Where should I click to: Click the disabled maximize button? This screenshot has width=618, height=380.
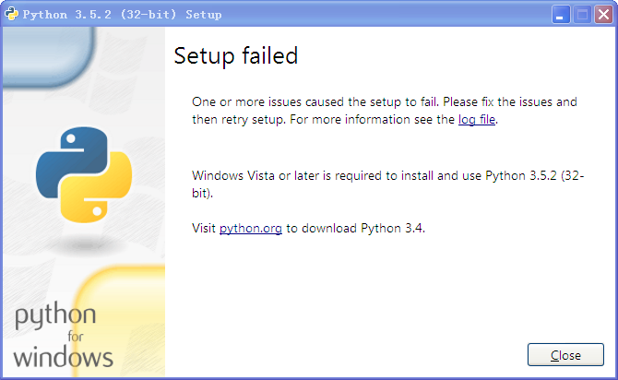click(x=581, y=15)
